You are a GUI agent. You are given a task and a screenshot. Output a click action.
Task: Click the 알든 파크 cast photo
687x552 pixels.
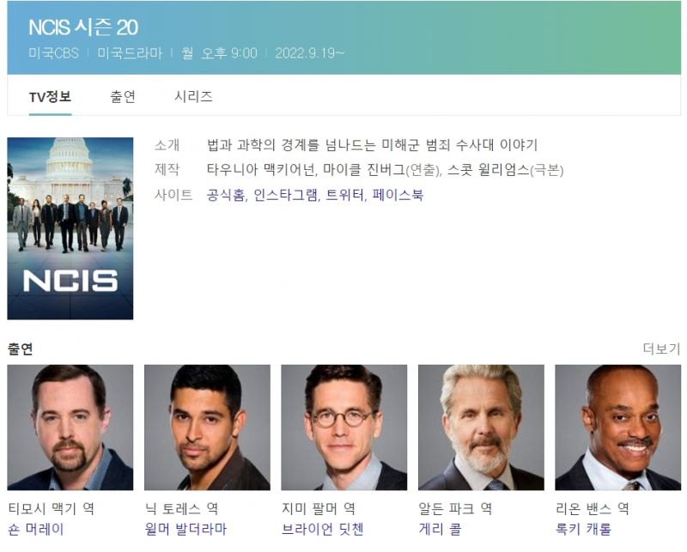coord(481,428)
